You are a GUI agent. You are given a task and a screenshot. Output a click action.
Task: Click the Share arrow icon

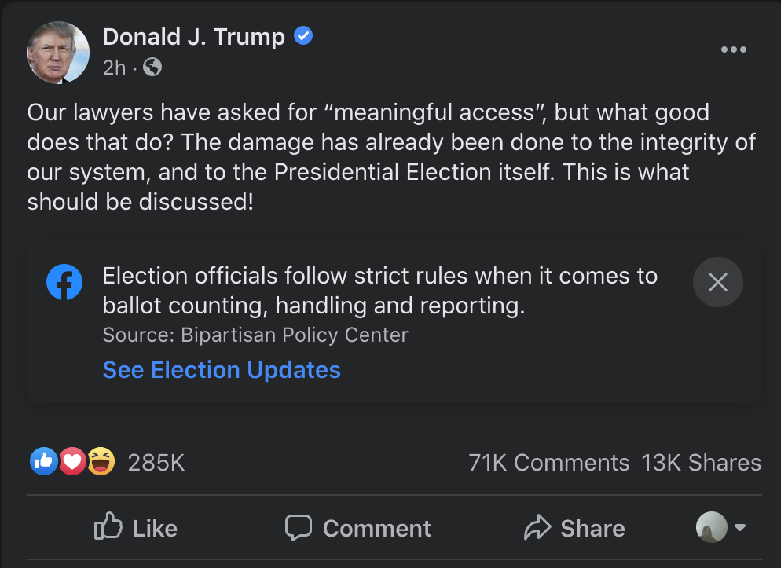(538, 528)
